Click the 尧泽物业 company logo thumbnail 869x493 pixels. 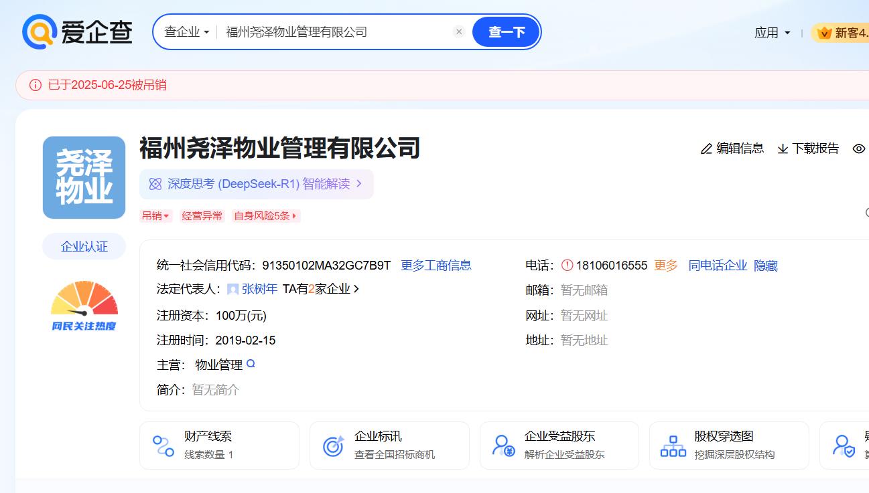click(84, 177)
